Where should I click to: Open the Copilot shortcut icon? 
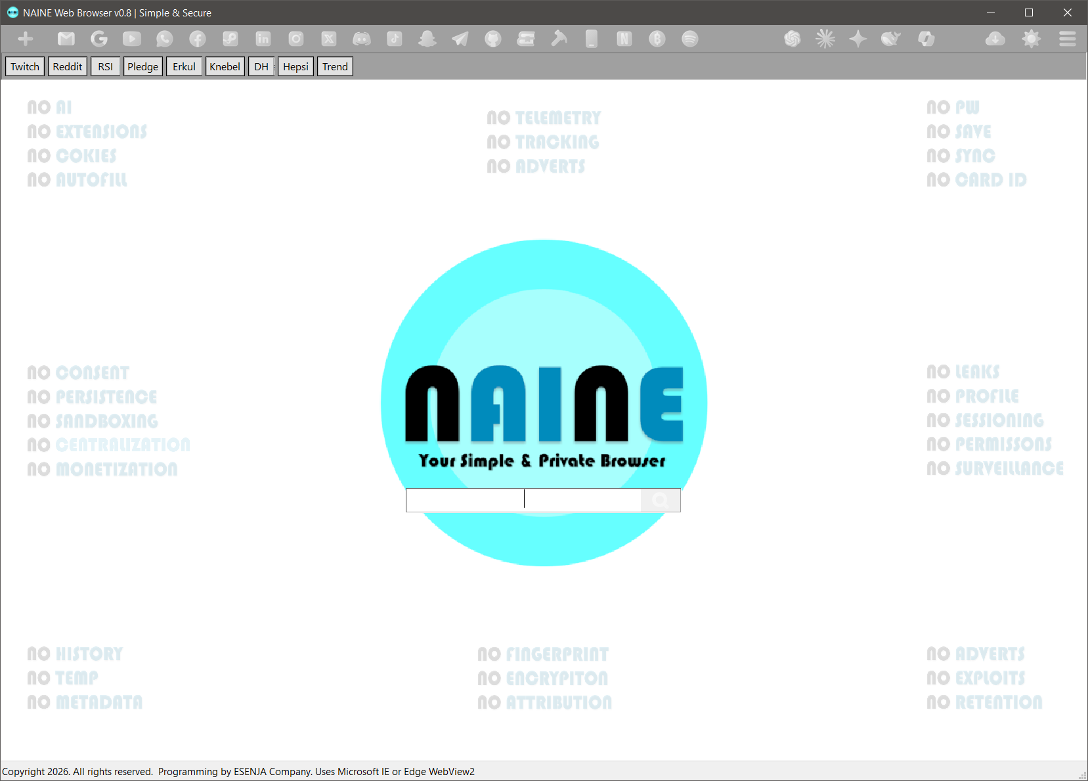coord(926,39)
